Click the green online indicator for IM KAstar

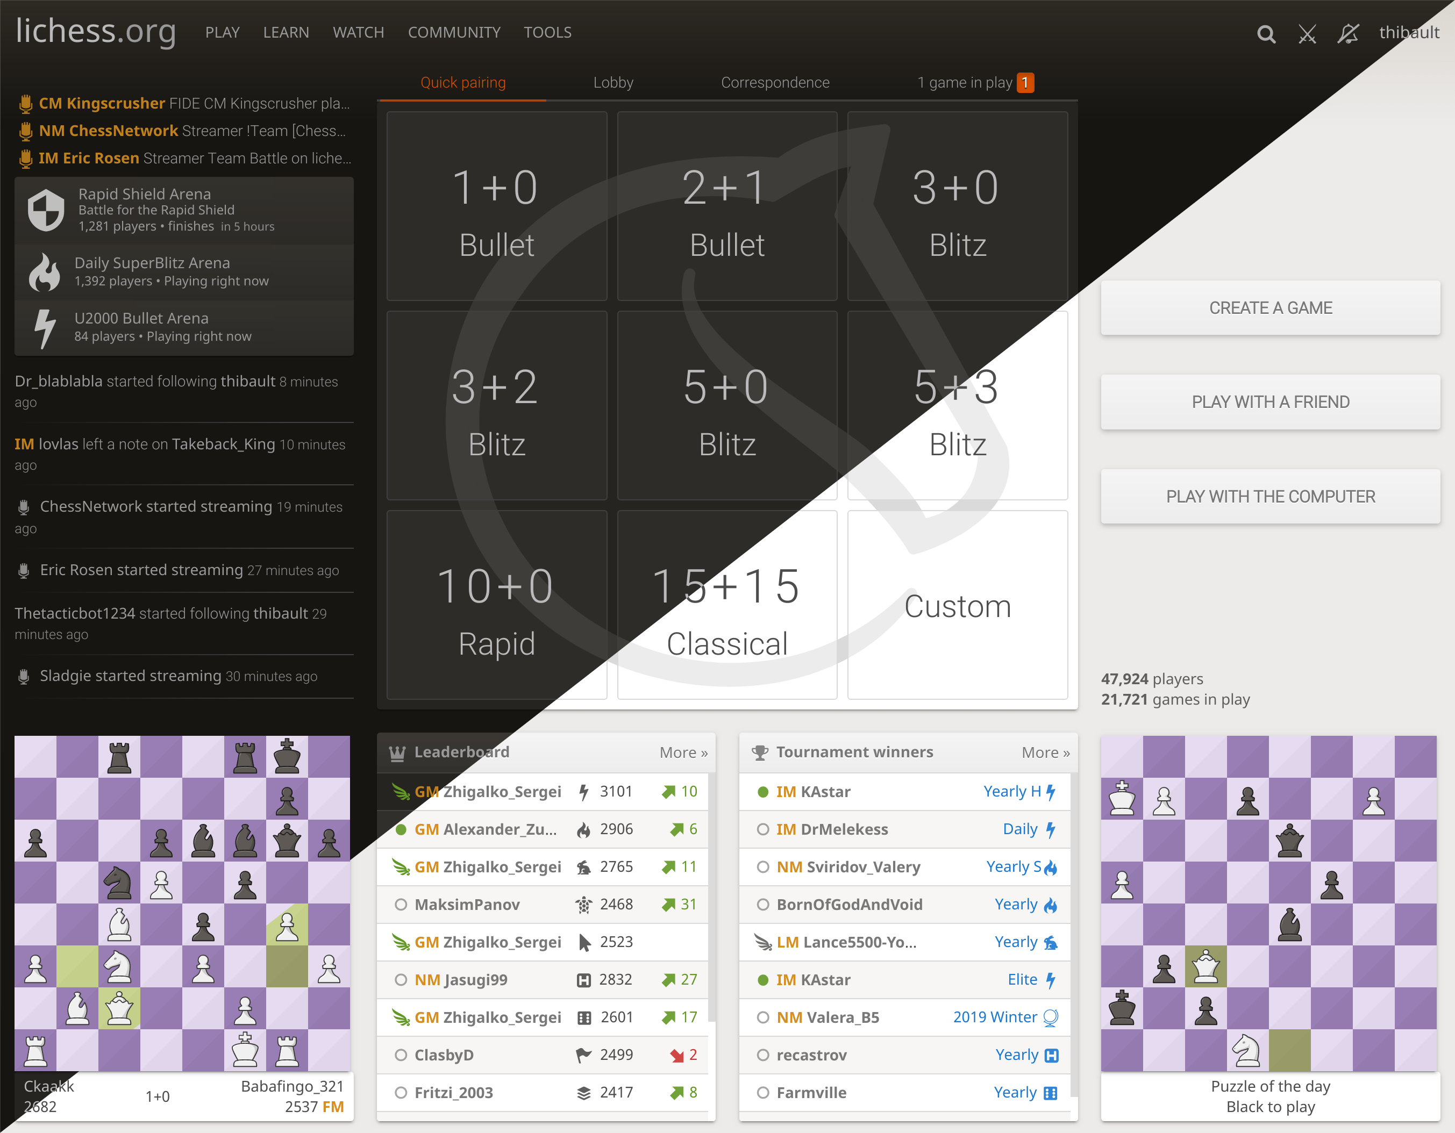[760, 791]
